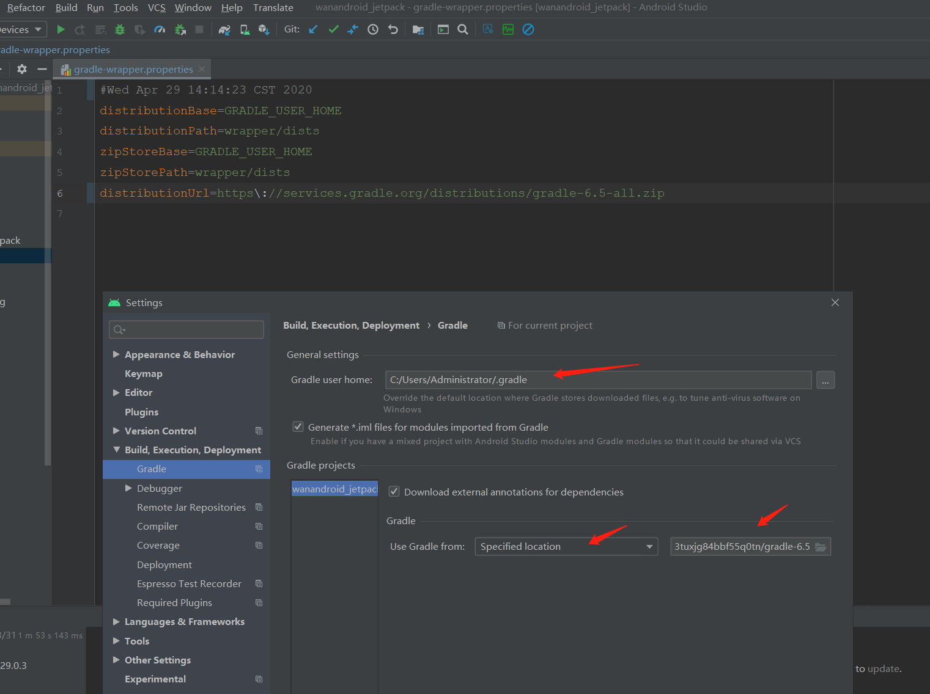Expand the Debugger settings node

[x=128, y=488]
